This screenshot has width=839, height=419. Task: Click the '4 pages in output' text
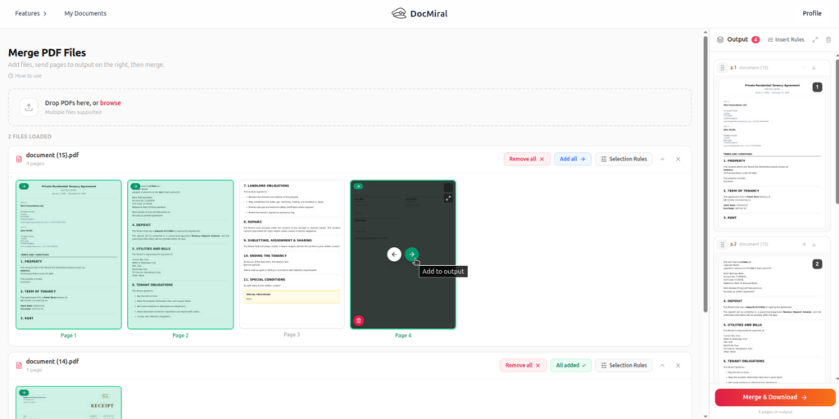(x=775, y=412)
